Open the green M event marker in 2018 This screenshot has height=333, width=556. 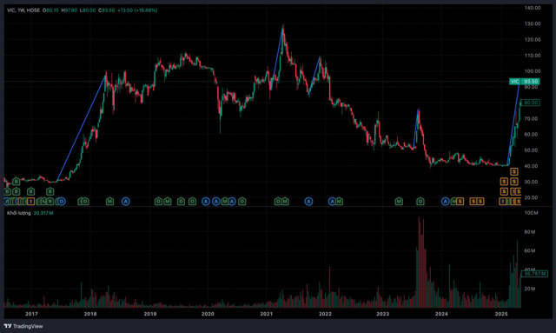(x=110, y=202)
